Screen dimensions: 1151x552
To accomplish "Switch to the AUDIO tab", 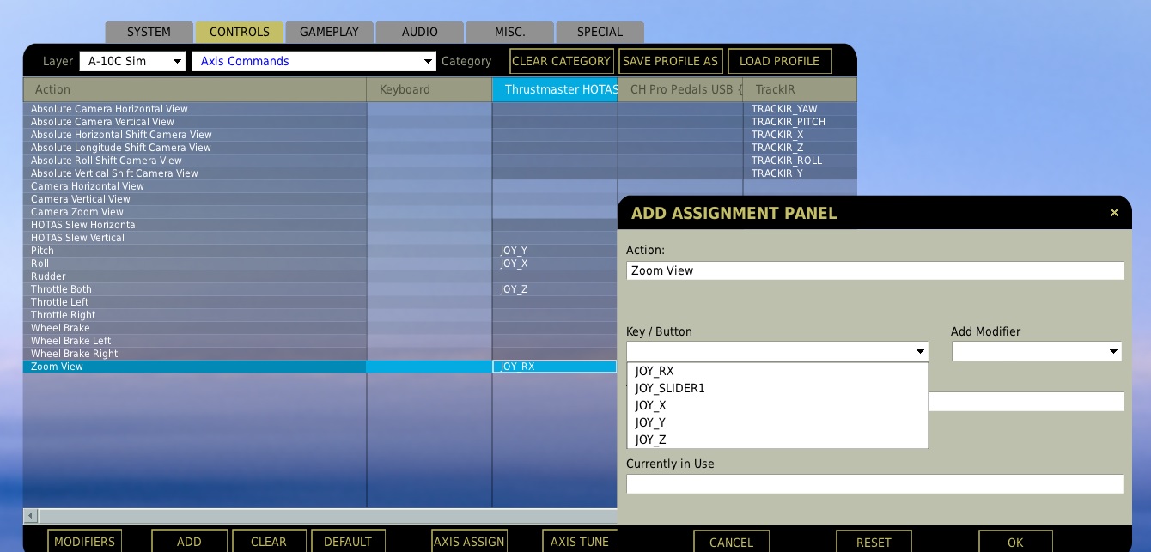I will (419, 32).
